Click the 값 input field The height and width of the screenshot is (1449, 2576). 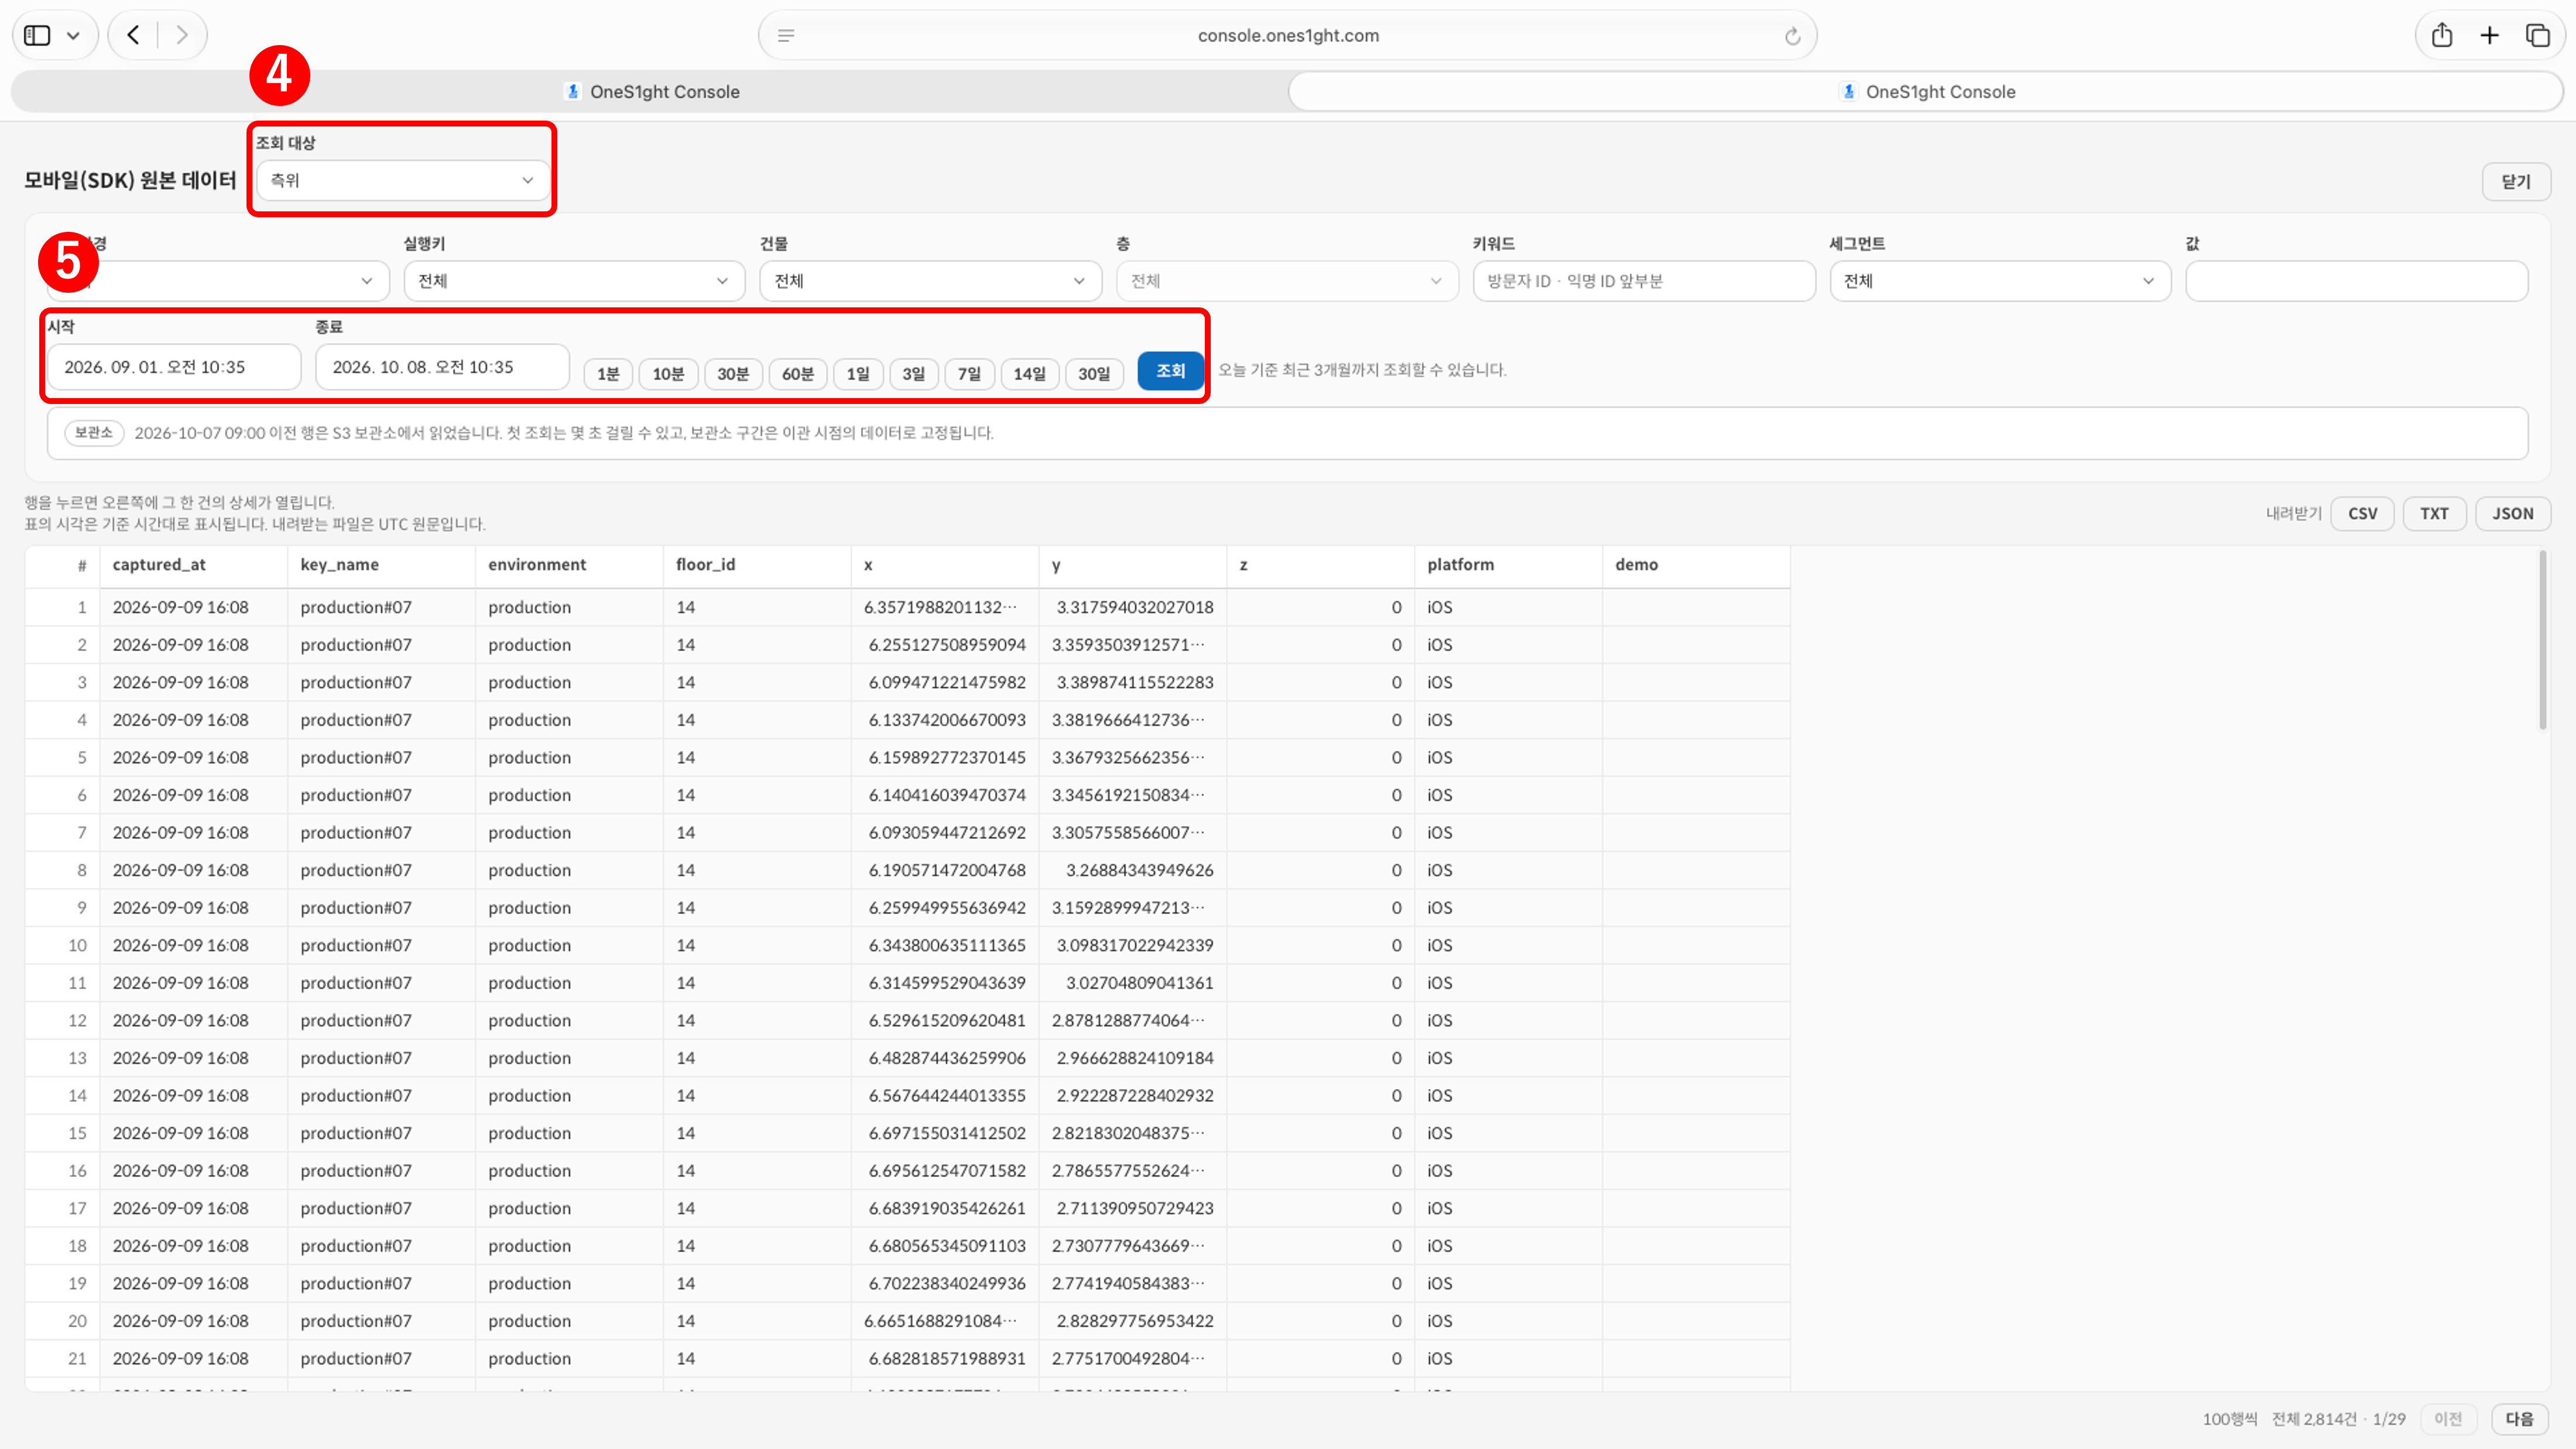pyautogui.click(x=2357, y=281)
